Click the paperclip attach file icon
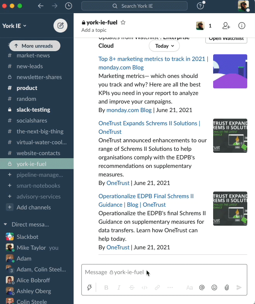 pos(226,287)
